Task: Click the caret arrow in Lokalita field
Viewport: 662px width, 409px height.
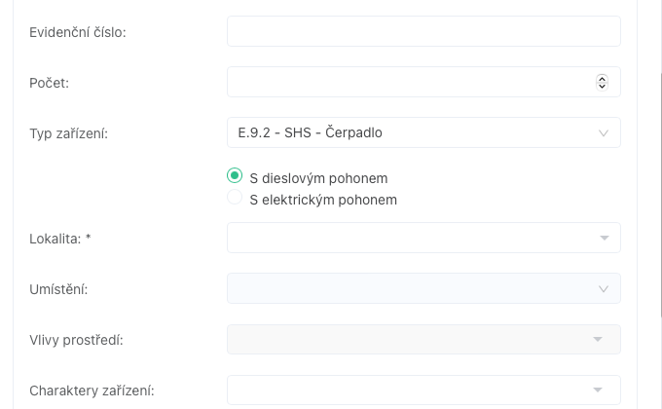Action: point(604,238)
